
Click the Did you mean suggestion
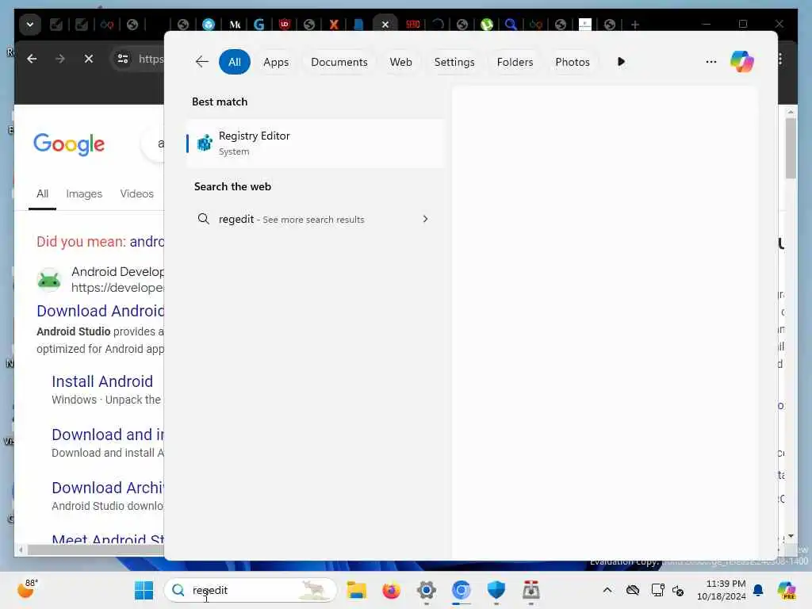147,241
